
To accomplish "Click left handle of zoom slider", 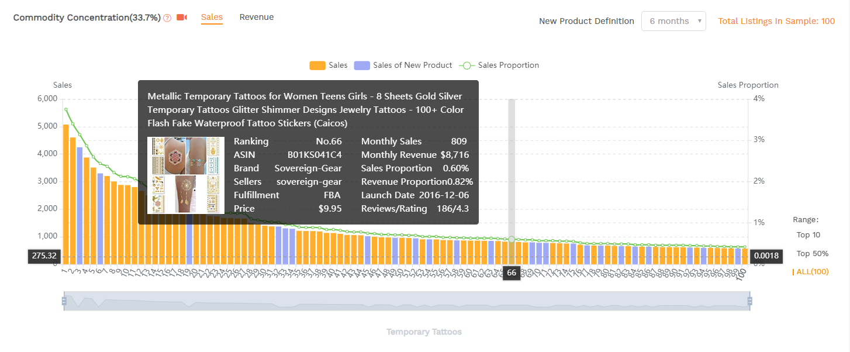I will [x=64, y=301].
